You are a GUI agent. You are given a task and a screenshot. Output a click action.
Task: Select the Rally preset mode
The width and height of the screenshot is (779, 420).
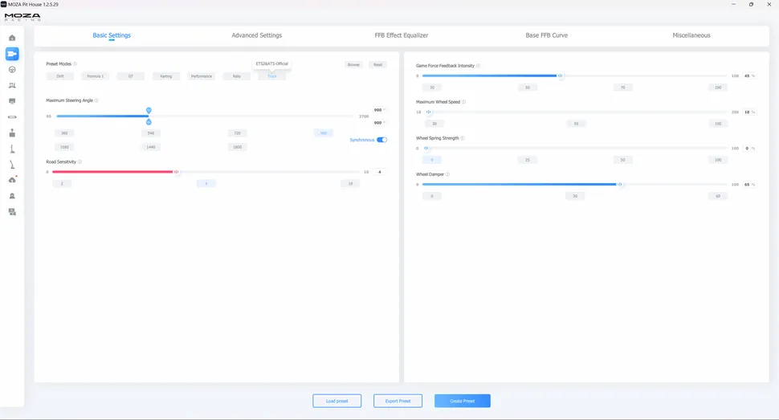pos(236,76)
